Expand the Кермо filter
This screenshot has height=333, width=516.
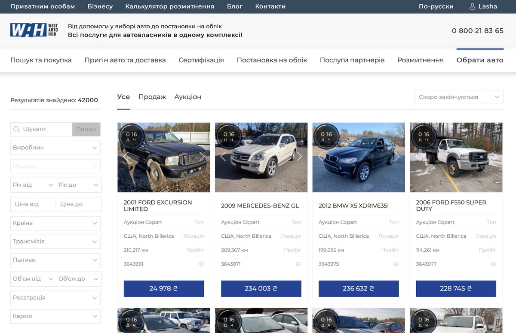pyautogui.click(x=55, y=316)
